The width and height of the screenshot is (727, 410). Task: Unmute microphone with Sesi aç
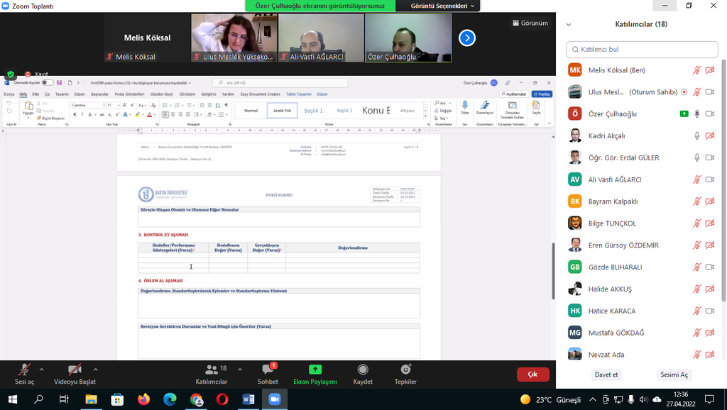(24, 370)
